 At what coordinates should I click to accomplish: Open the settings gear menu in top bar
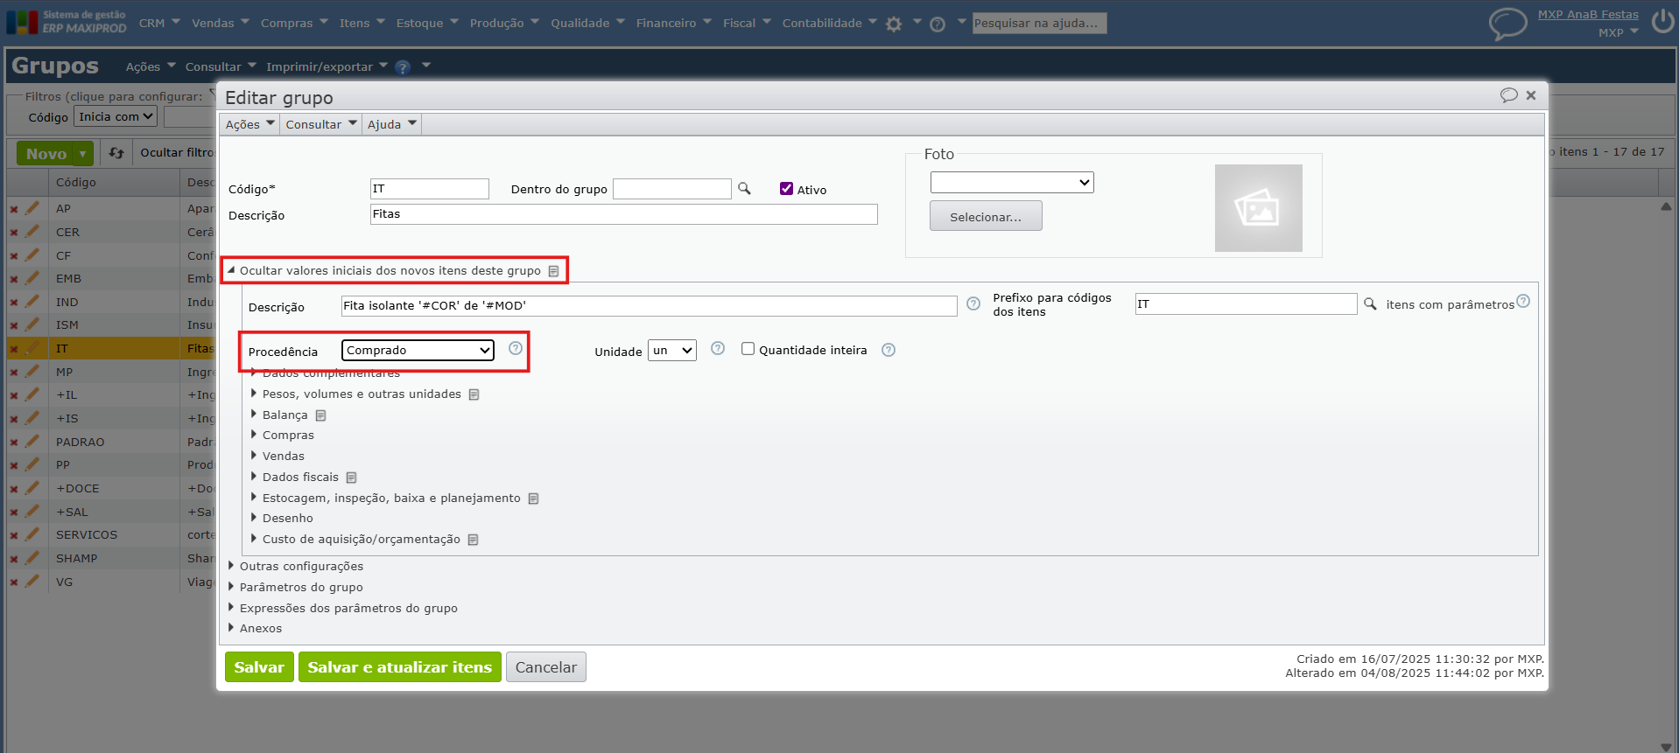[x=894, y=24]
